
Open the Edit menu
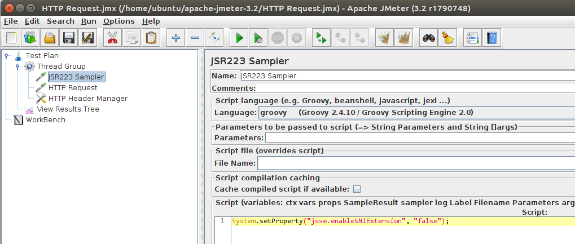coord(32,21)
